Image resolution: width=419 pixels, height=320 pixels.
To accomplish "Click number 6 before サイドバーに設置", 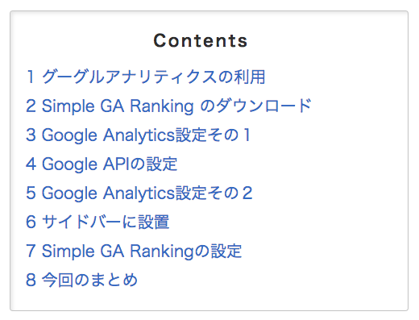I will coord(31,222).
